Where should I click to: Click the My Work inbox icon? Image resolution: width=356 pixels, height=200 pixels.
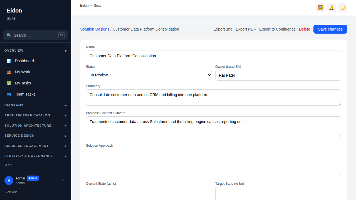(x=9, y=72)
